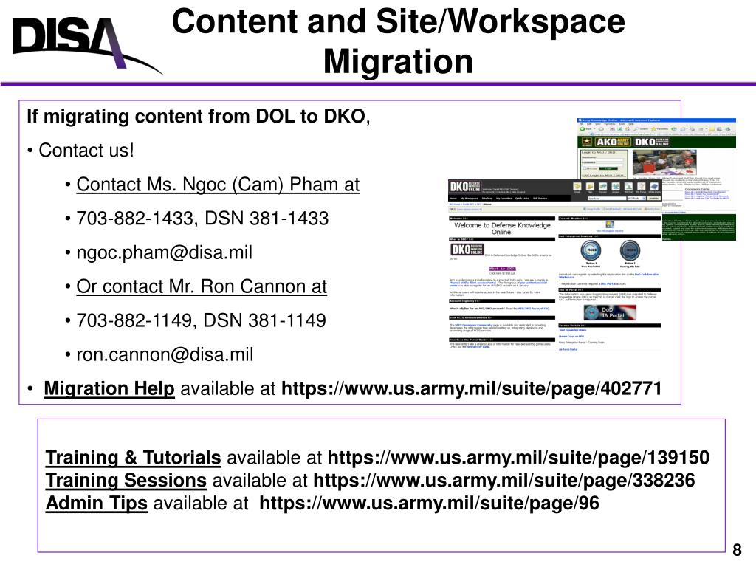Click "Or contact Mr. Ron Cannon at" link
Screen dimensions: 756x567
[x=202, y=287]
